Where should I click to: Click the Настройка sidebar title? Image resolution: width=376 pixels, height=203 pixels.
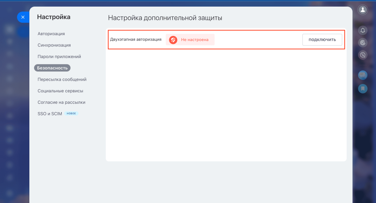tap(54, 17)
